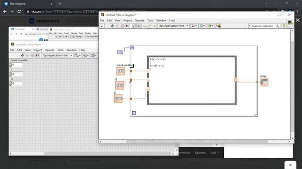This screenshot has width=302, height=169.
Task: Click the search magnifier icon in Block Diagram
Action: (x=277, y=26)
